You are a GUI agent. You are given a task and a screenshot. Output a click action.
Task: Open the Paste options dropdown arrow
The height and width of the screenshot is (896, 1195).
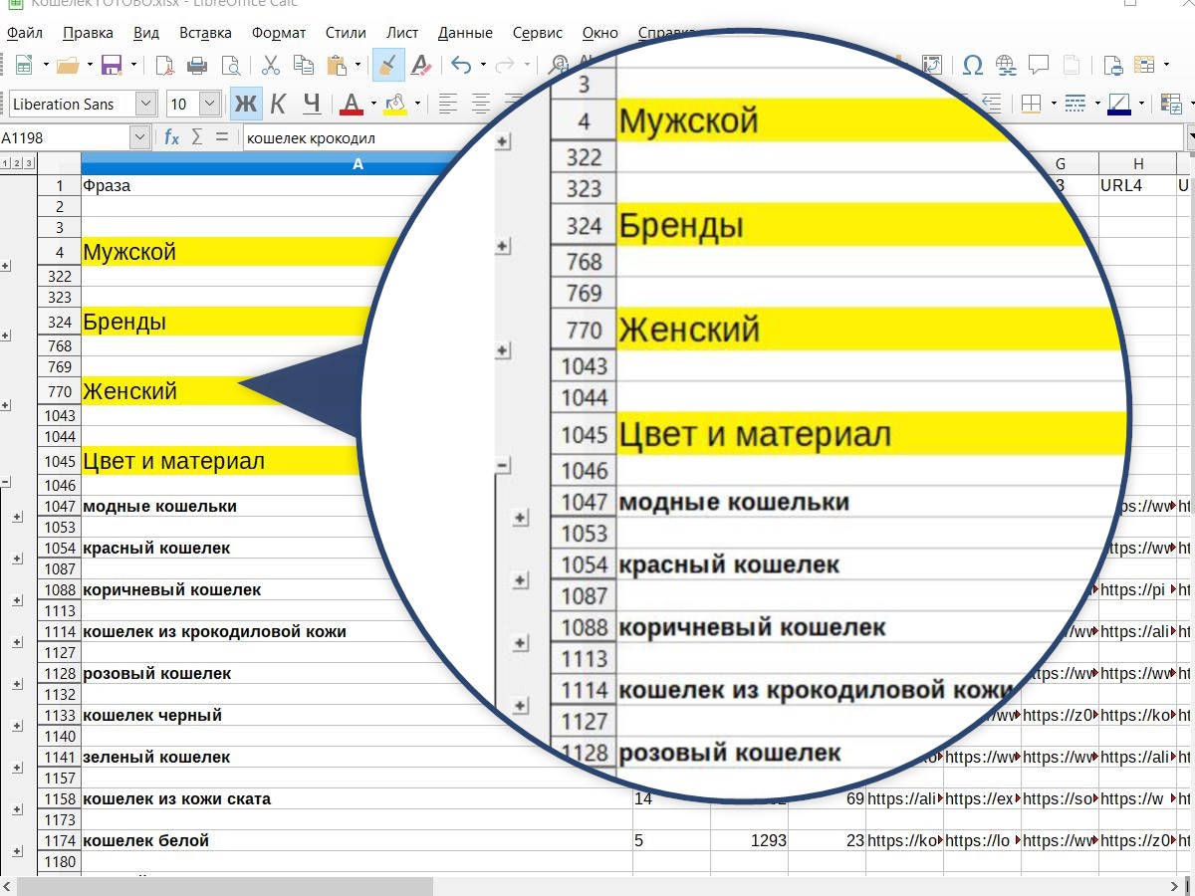[358, 66]
